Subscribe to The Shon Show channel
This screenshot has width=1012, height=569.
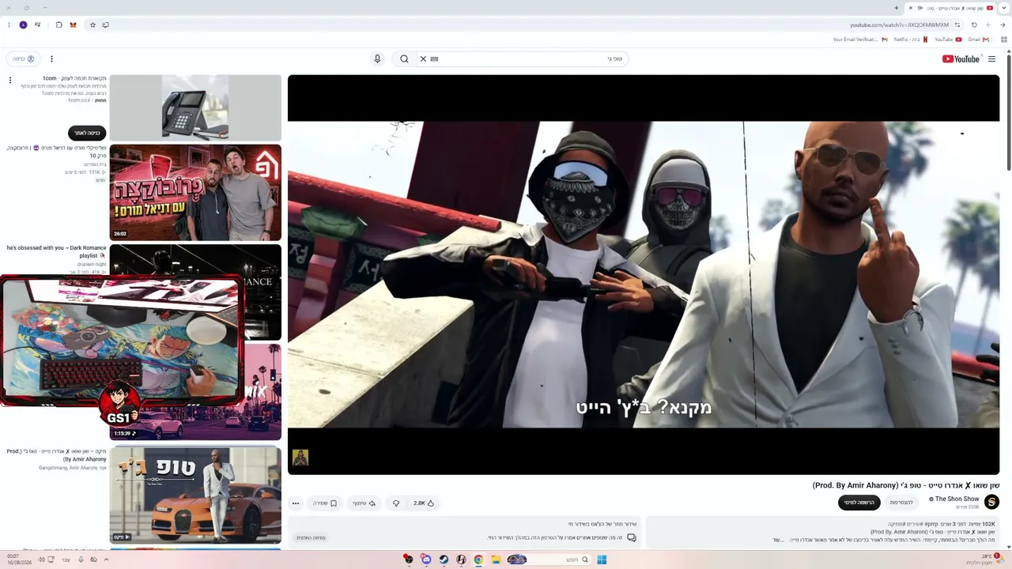click(859, 503)
